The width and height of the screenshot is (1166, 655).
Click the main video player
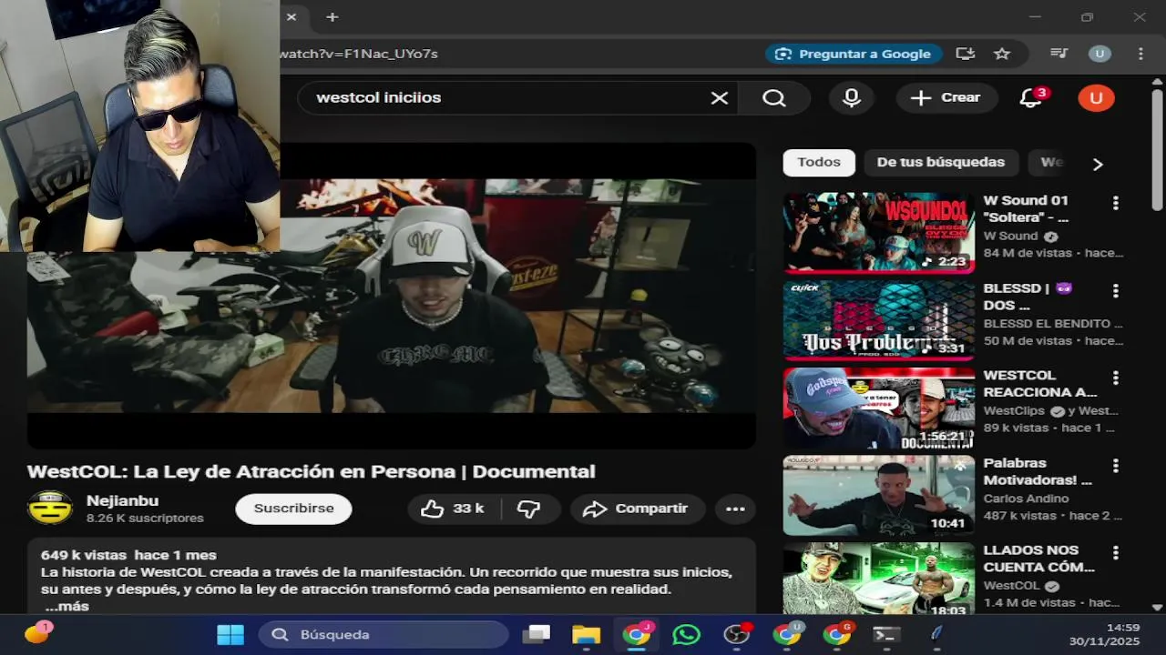click(x=391, y=296)
